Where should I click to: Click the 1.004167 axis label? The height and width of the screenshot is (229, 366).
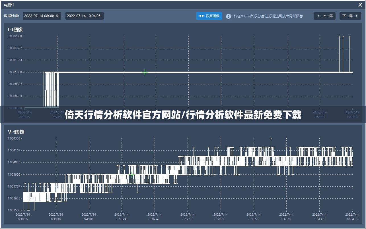[14, 150]
